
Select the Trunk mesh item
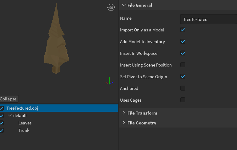point(24,130)
